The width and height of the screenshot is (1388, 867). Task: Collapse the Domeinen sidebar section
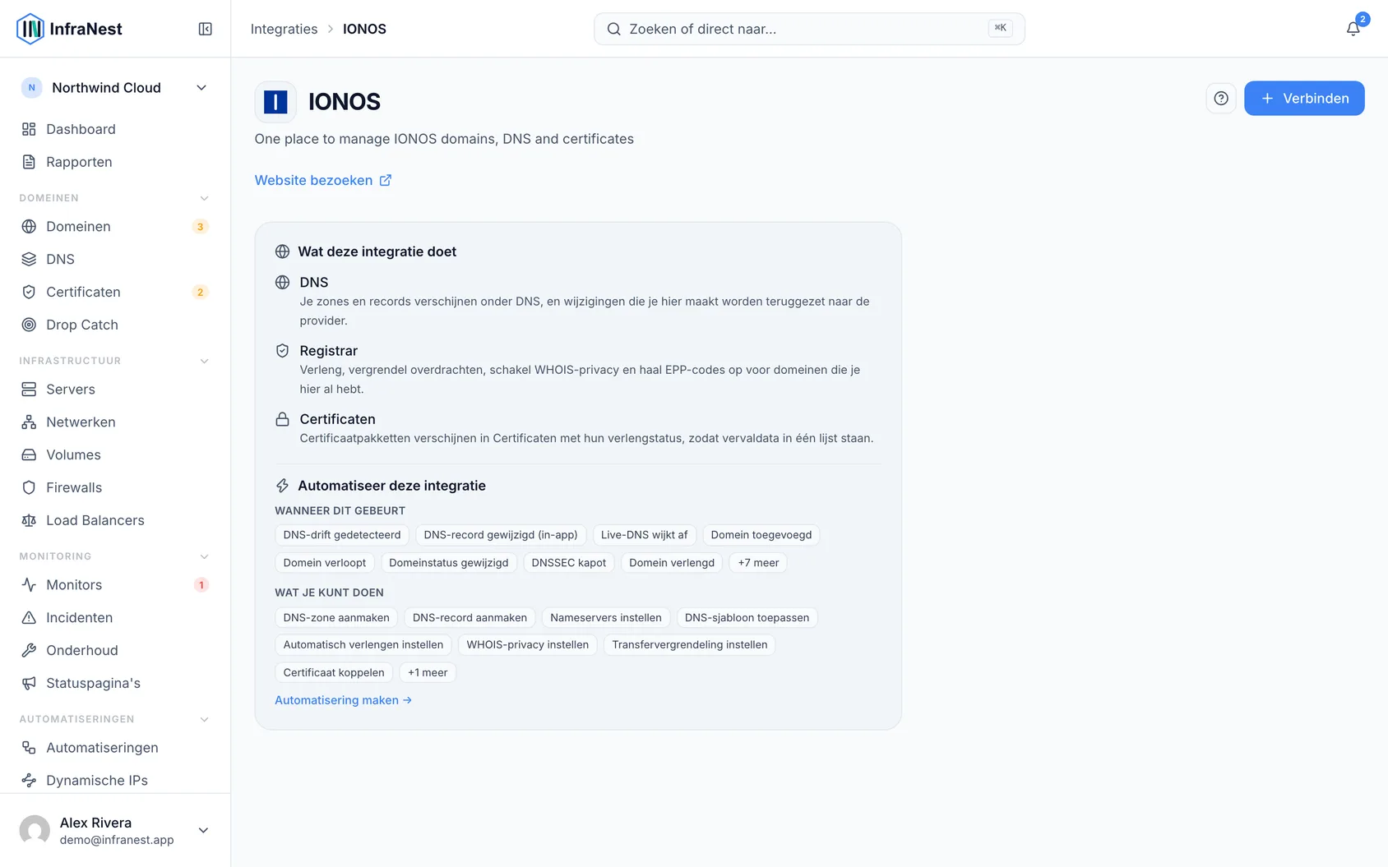pos(205,198)
